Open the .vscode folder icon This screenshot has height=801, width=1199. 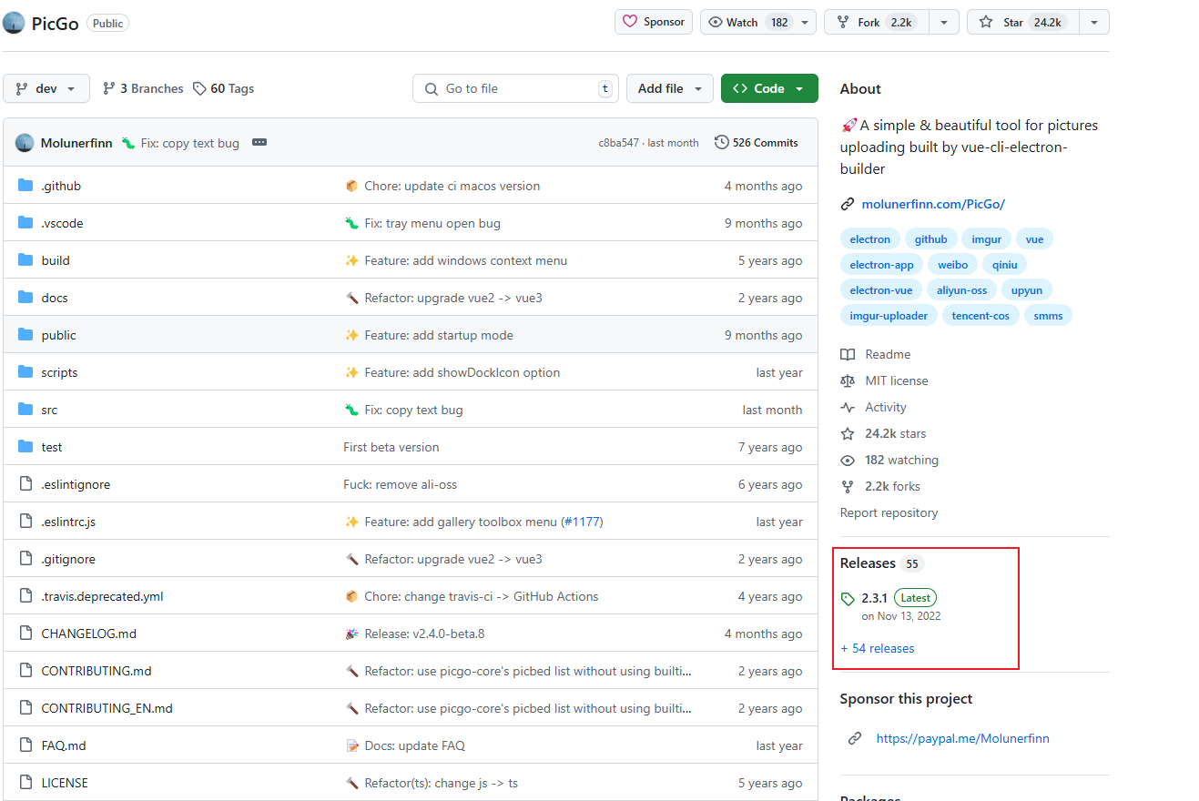pos(25,223)
